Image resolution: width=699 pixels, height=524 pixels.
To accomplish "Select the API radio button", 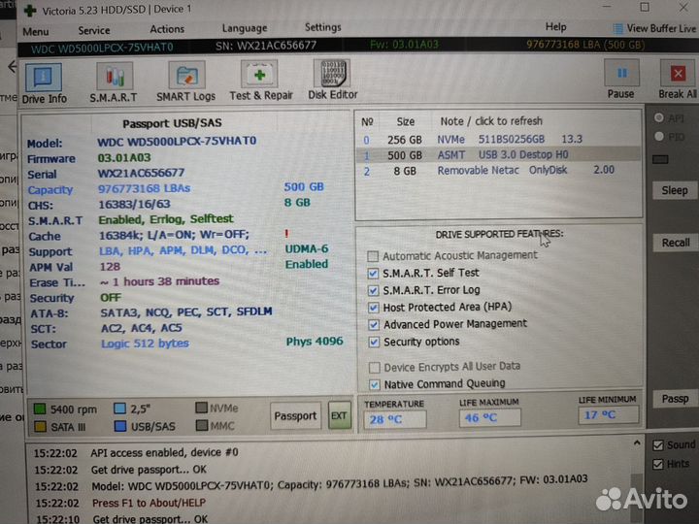I will 660,117.
